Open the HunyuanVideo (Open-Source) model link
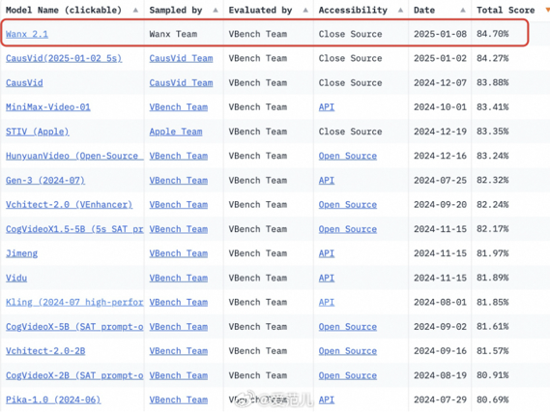The image size is (550, 413). coord(74,156)
